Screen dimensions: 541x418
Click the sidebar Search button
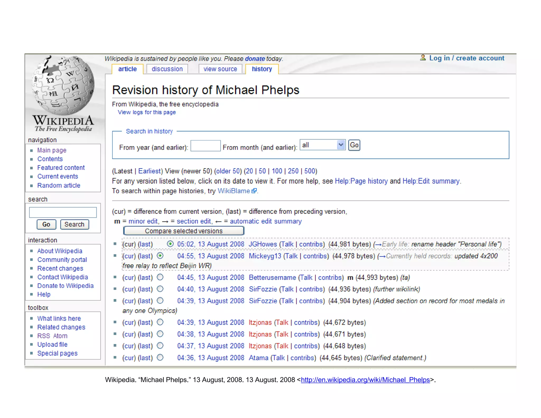click(74, 224)
